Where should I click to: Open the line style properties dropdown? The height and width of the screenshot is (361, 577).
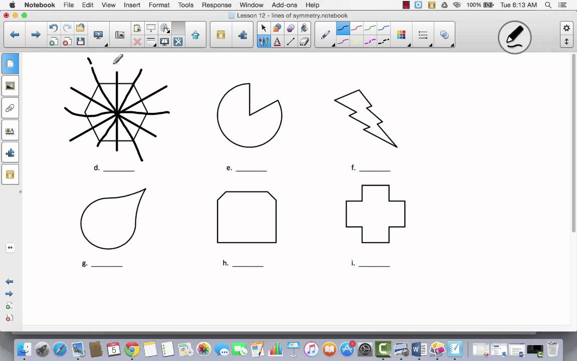click(x=423, y=35)
